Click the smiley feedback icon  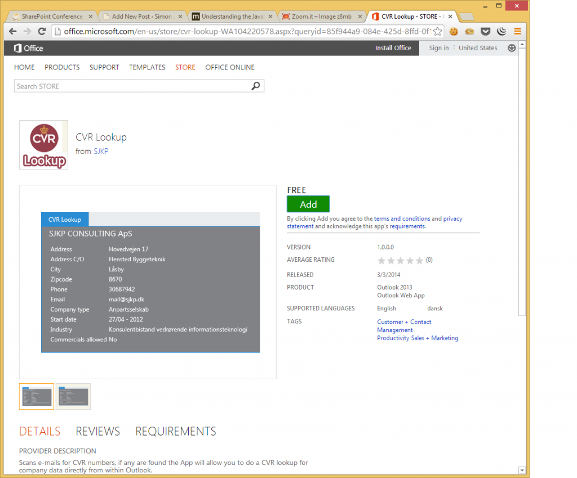click(512, 48)
